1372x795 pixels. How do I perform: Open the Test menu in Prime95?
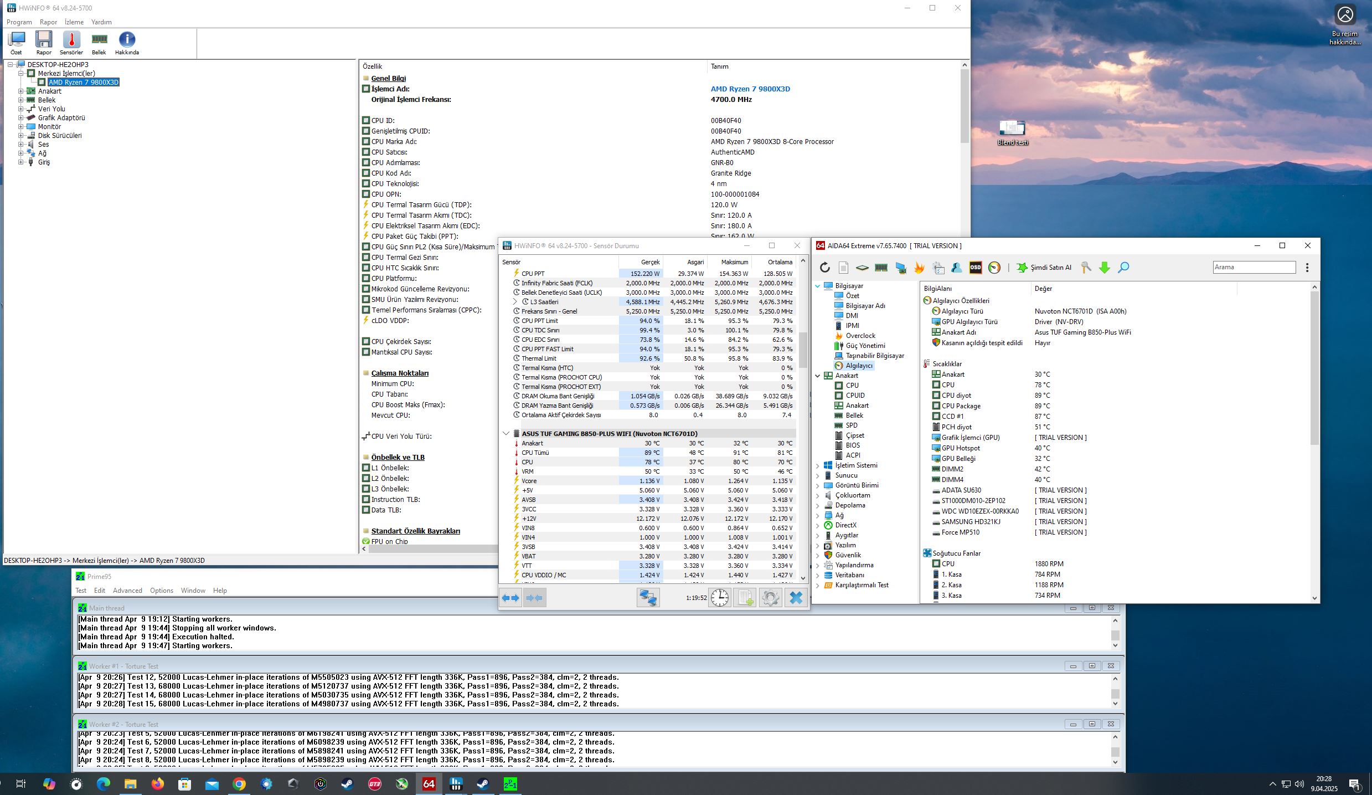[x=81, y=591]
